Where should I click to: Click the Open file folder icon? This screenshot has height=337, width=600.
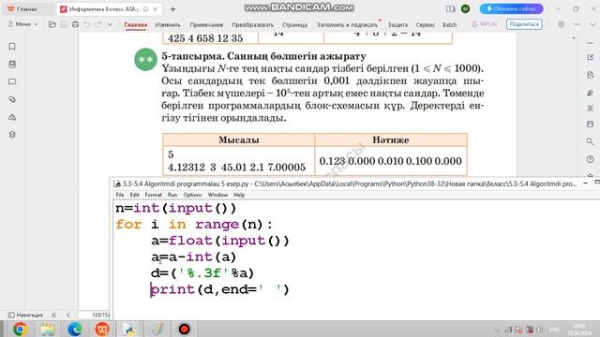[x=52, y=24]
